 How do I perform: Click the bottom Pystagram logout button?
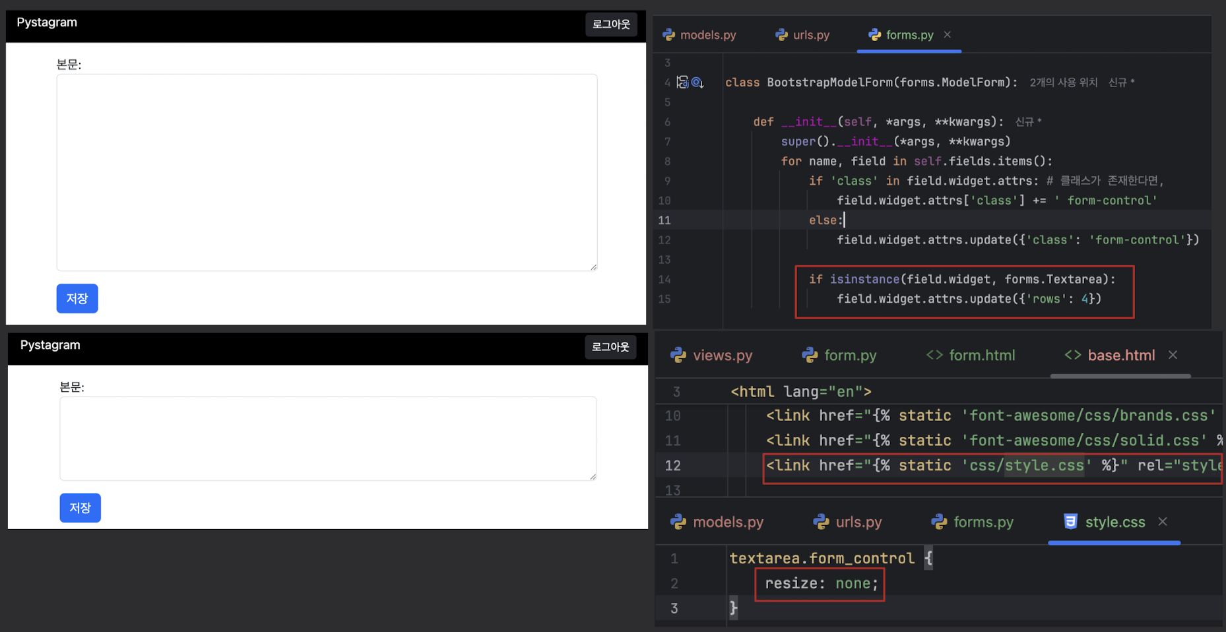pyautogui.click(x=610, y=346)
